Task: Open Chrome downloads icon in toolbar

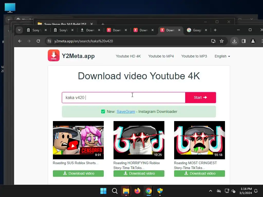Action: [x=234, y=41]
